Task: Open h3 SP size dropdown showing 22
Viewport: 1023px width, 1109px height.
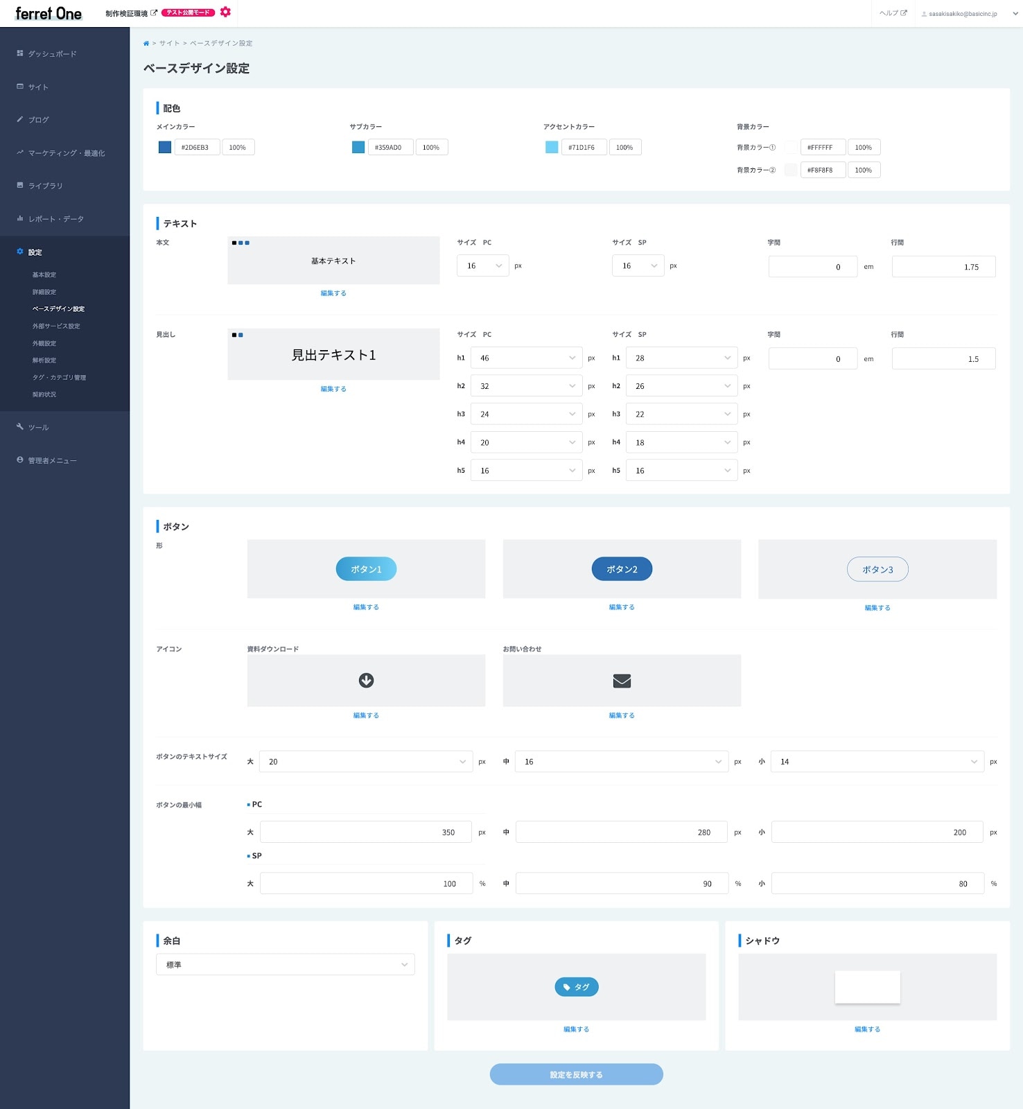Action: click(681, 414)
